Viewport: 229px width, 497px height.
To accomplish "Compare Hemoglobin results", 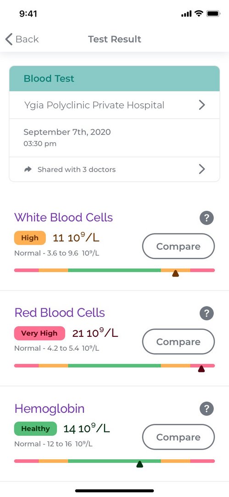I will click(x=179, y=437).
